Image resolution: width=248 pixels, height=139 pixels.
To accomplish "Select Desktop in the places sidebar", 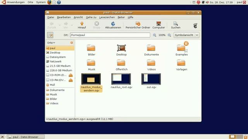I will click(60, 53).
